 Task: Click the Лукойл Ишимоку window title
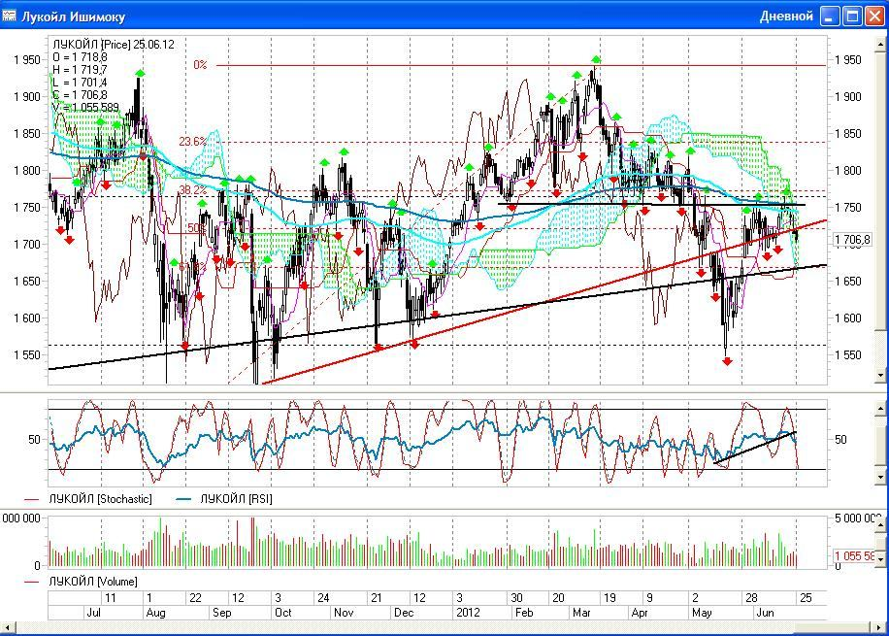click(x=73, y=17)
